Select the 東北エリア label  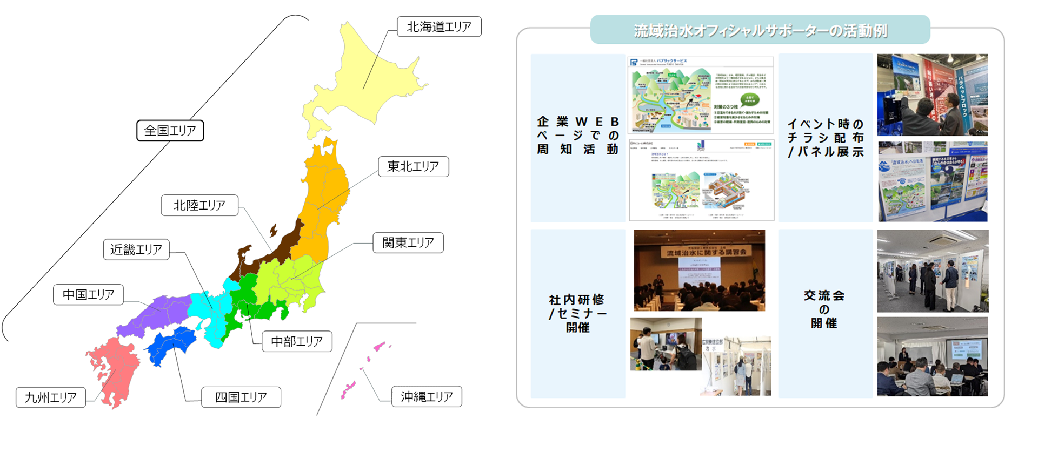click(x=413, y=166)
